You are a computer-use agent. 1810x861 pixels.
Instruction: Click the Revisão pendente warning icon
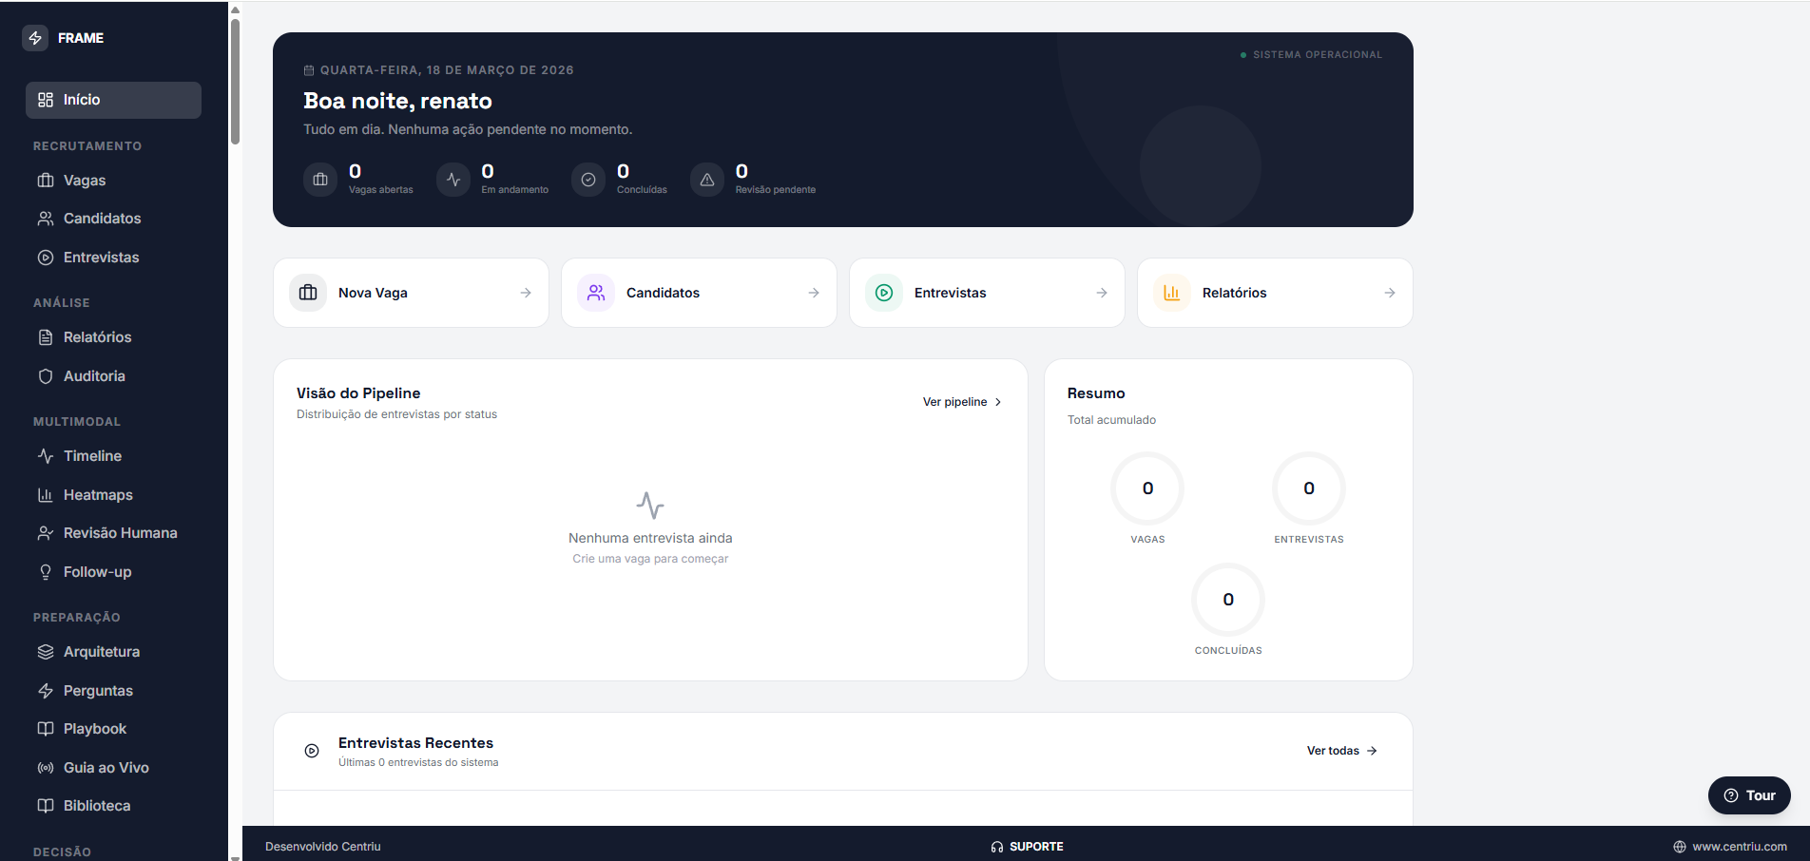(707, 180)
